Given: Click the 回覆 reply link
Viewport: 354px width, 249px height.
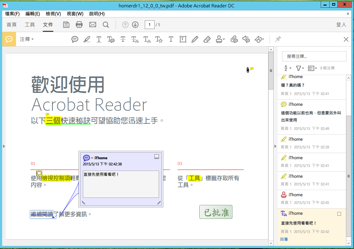Looking at the screenshot, I should click(x=284, y=239).
